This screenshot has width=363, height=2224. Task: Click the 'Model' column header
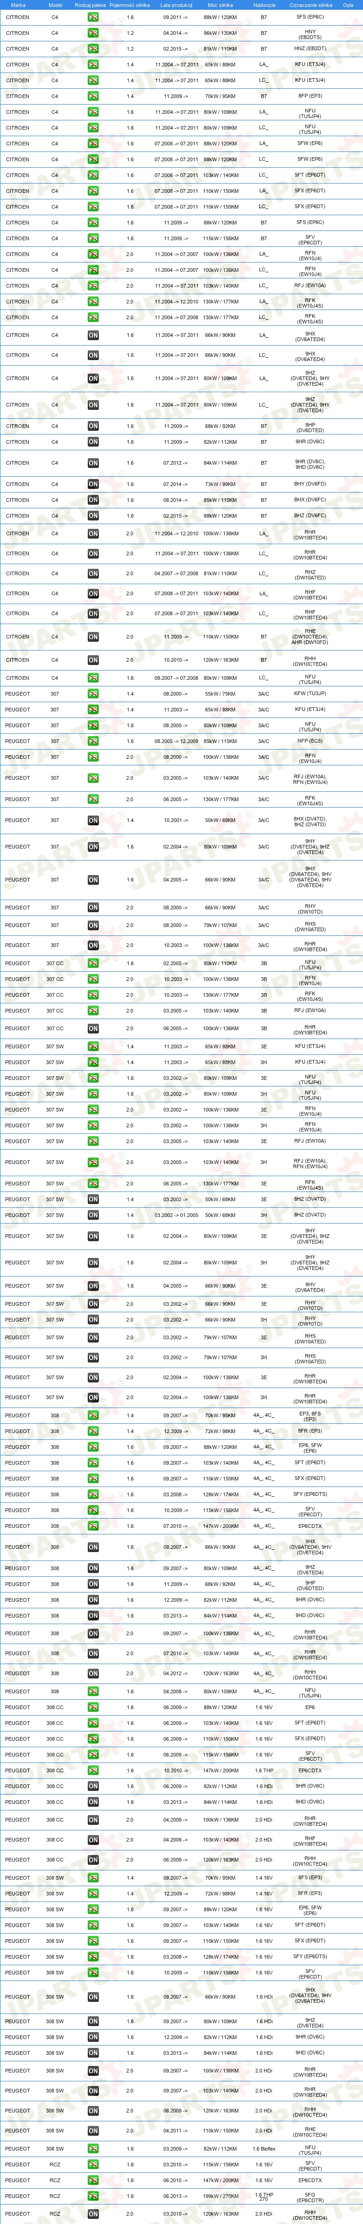pyautogui.click(x=55, y=4)
